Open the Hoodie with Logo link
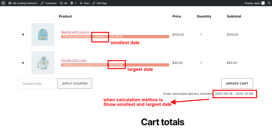This screenshot has height=128, width=272. pos(74,60)
